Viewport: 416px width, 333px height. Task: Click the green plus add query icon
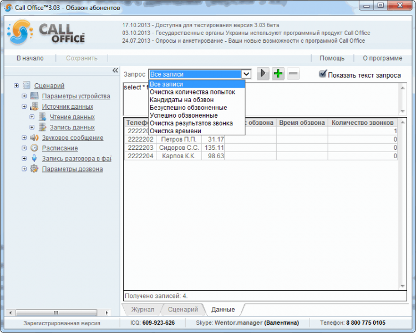pos(278,73)
